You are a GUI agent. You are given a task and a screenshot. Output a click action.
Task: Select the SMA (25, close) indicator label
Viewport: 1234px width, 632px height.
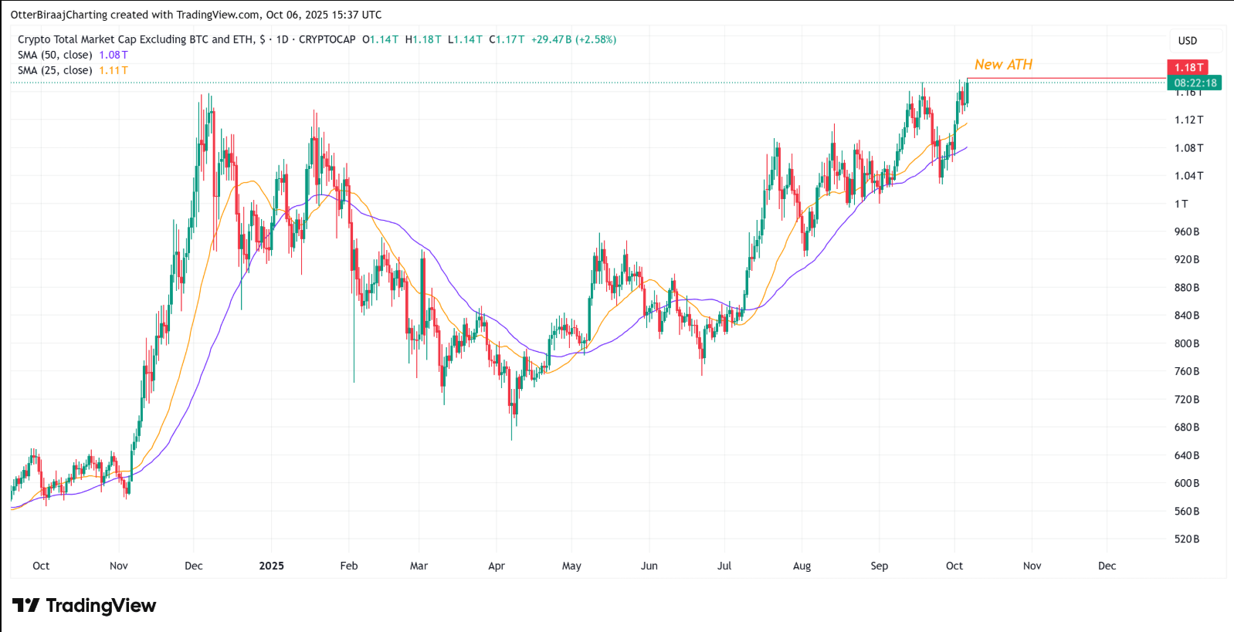click(x=55, y=70)
